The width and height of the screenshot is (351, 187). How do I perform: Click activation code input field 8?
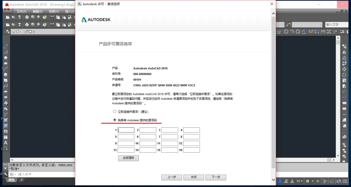coord(192,137)
